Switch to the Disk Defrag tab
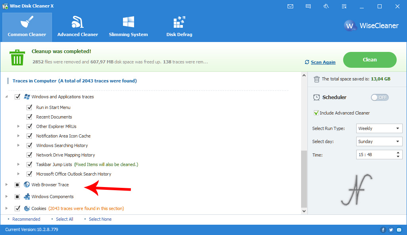407x235 pixels. [179, 27]
